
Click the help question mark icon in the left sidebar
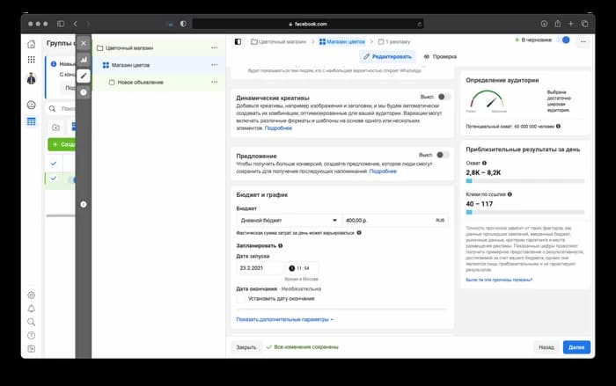(32, 336)
